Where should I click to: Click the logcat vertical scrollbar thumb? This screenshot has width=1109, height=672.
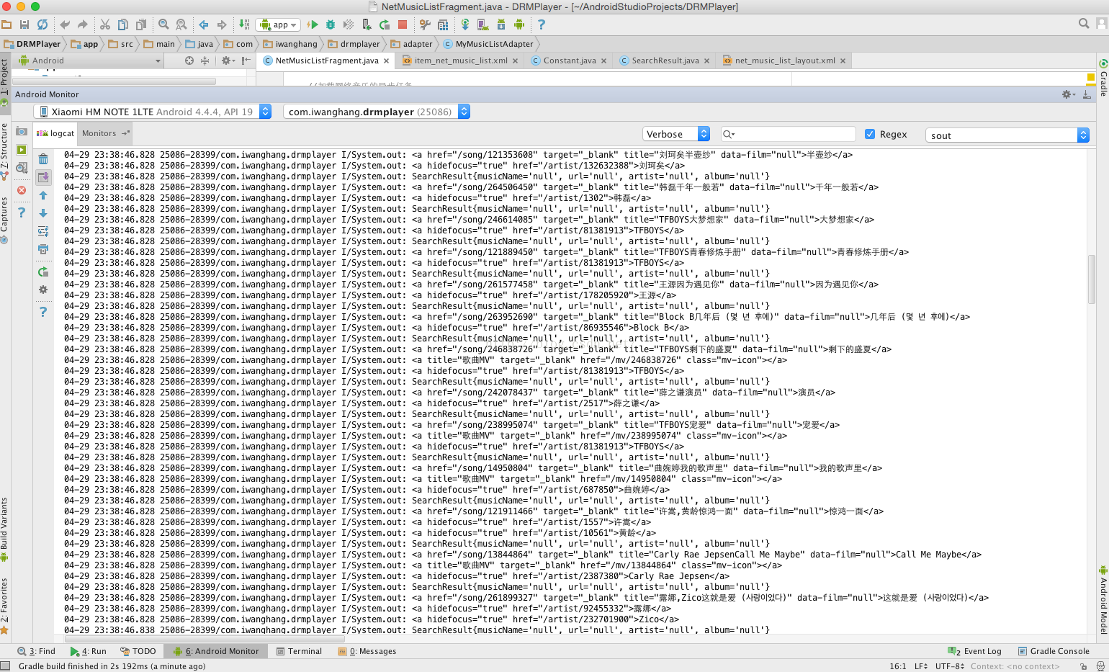click(x=1091, y=279)
